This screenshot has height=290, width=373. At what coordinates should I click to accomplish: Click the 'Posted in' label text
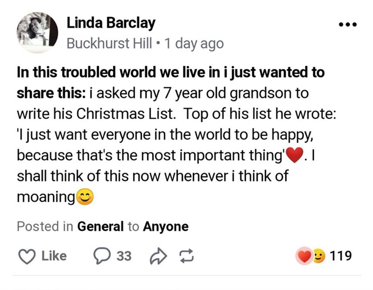45,227
